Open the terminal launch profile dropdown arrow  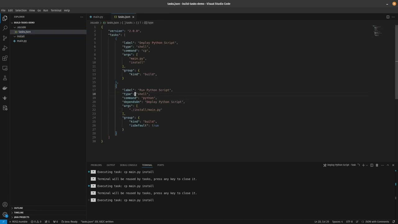click(x=367, y=165)
